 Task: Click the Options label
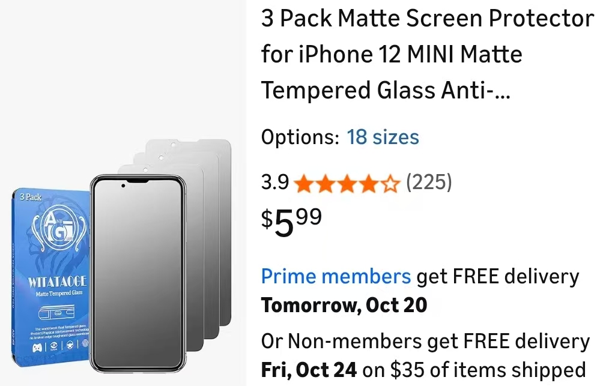coord(300,137)
